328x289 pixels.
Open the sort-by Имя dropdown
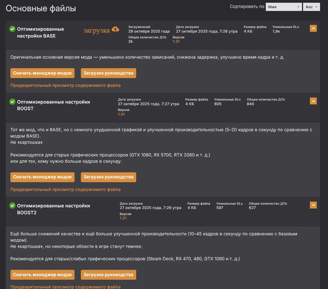[x=284, y=7]
